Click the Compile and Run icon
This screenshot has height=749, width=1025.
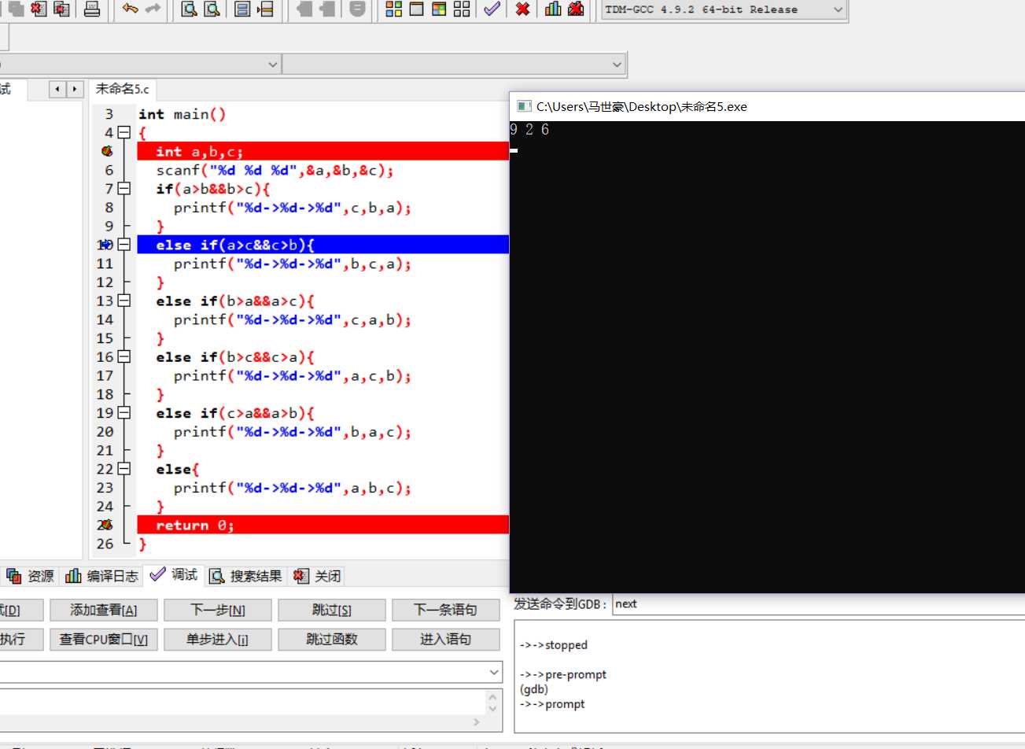click(440, 9)
